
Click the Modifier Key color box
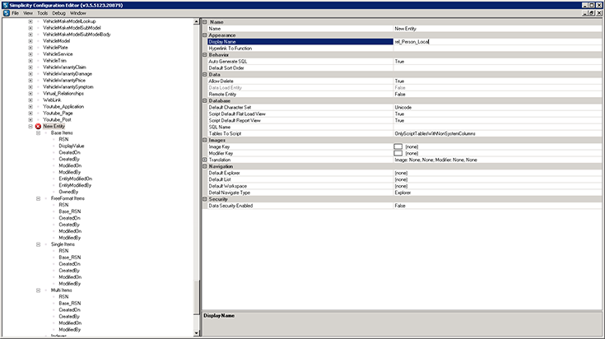click(x=398, y=153)
